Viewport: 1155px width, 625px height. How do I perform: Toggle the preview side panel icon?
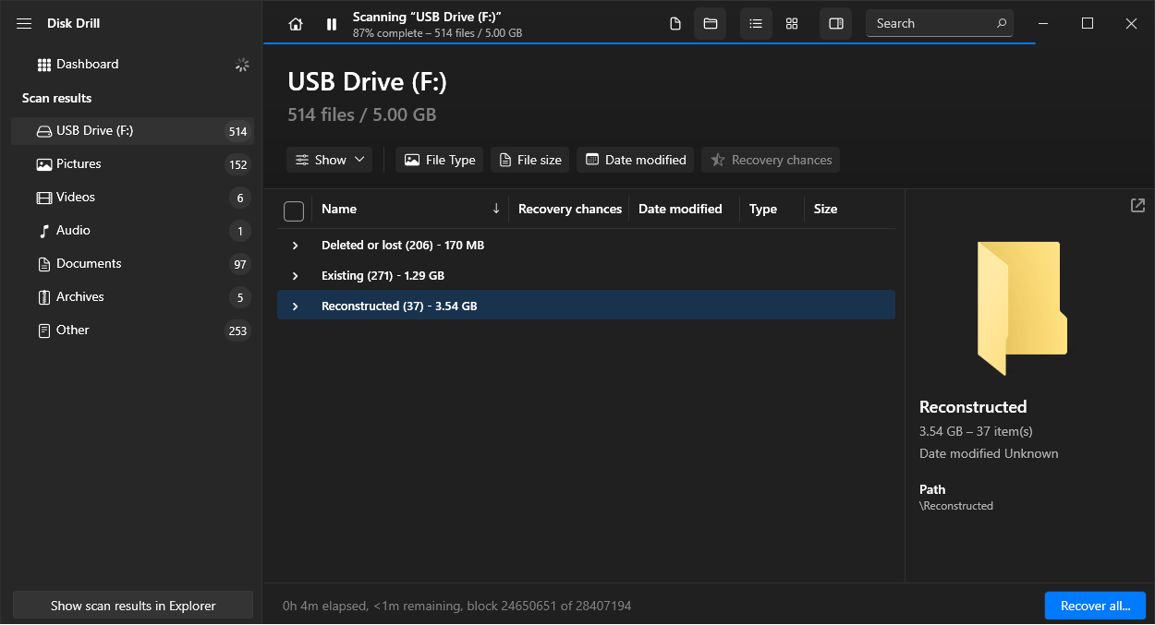pyautogui.click(x=836, y=24)
